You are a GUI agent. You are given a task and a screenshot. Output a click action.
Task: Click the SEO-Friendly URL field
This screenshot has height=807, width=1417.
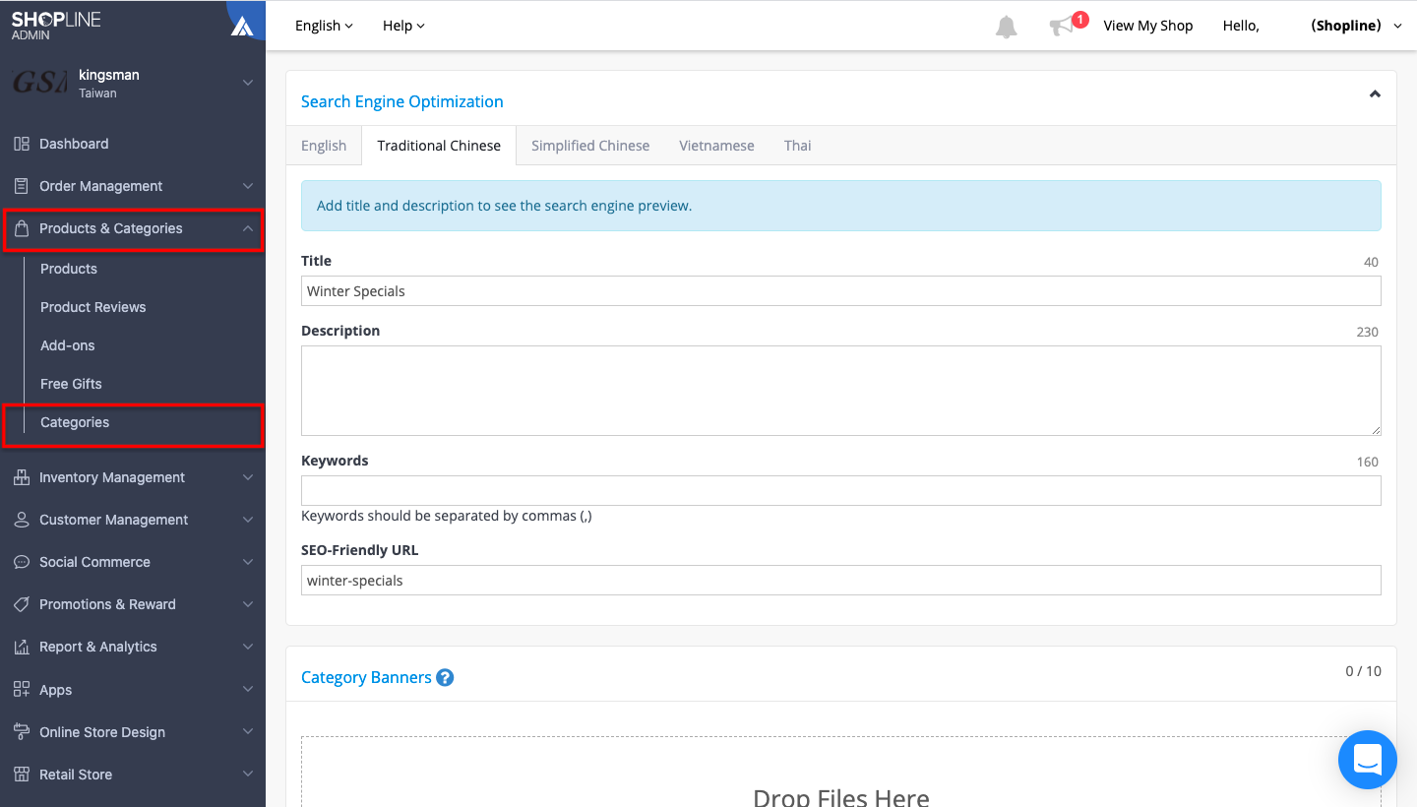pos(841,581)
